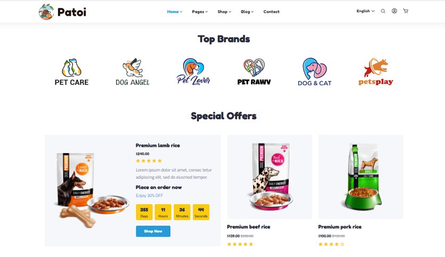Screen dimensions: 445x257
Task: Expand the English language dropdown
Action: tap(366, 11)
